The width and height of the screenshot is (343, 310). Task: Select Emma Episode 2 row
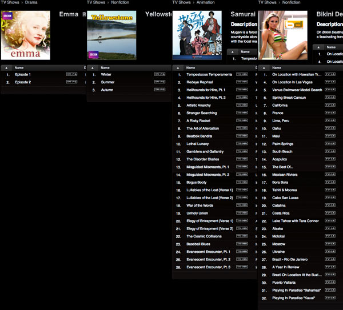pyautogui.click(x=23, y=82)
